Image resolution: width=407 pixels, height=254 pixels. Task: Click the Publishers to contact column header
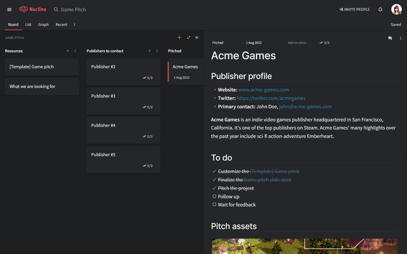point(105,51)
